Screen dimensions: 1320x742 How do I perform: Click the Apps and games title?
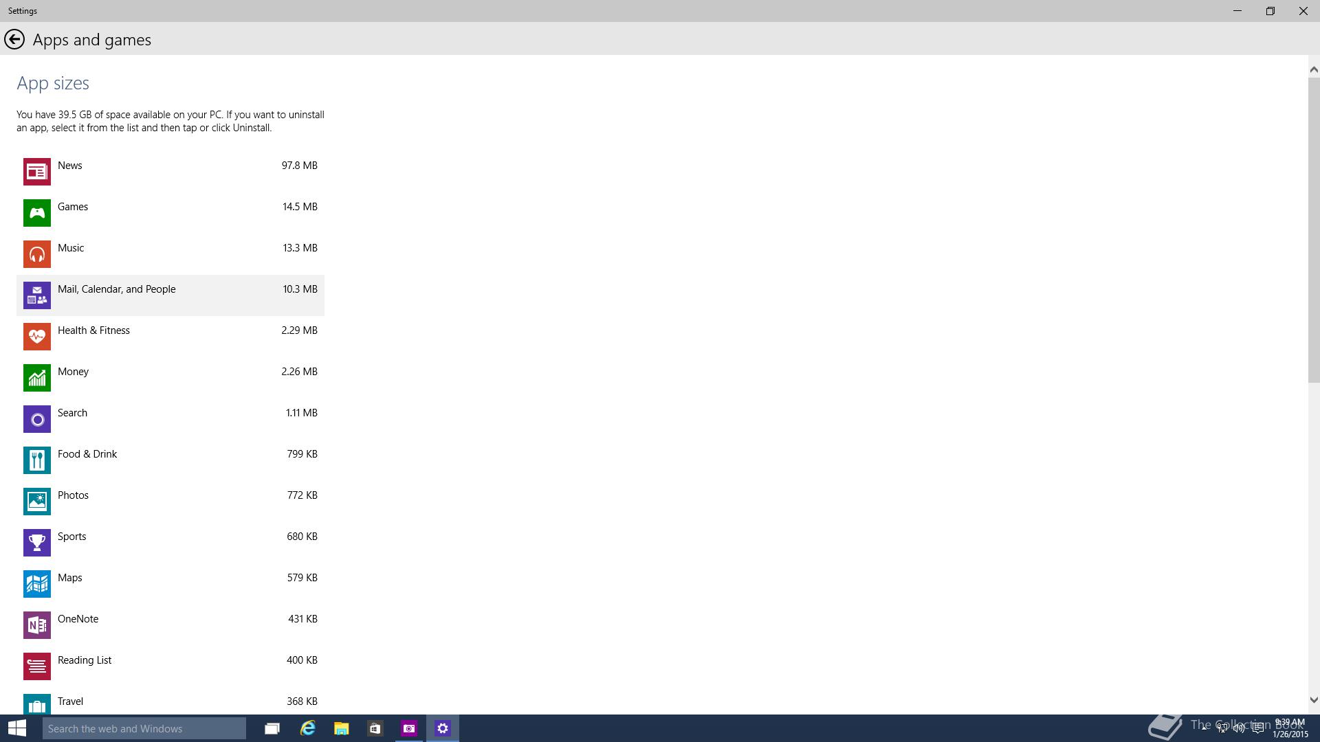click(x=92, y=40)
